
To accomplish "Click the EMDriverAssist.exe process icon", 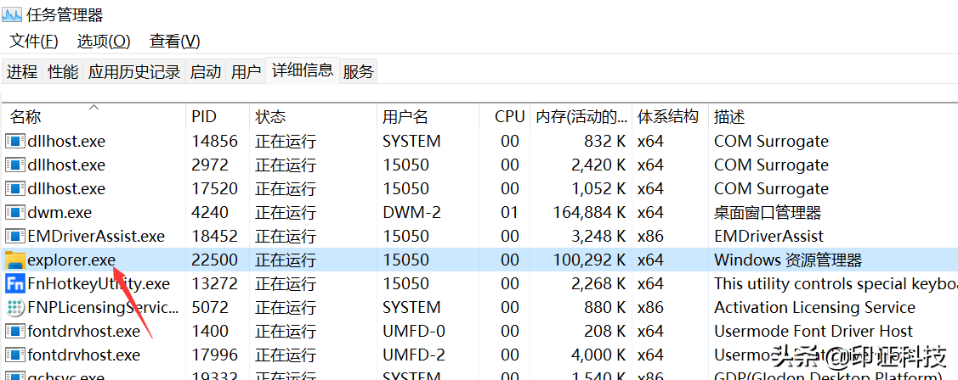I will [15, 237].
